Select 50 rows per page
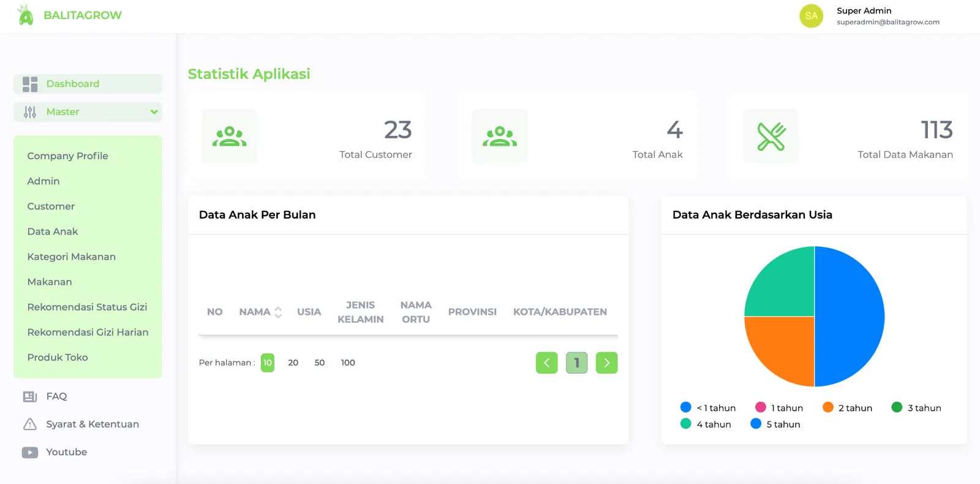The image size is (980, 484). 320,363
